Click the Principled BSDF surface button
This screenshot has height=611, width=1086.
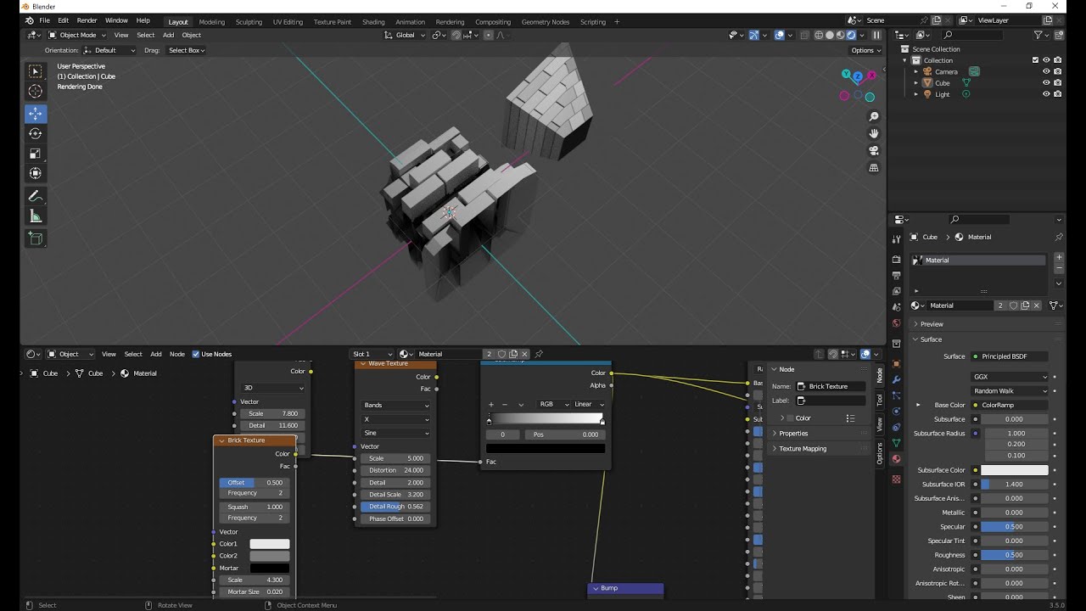pos(1010,356)
